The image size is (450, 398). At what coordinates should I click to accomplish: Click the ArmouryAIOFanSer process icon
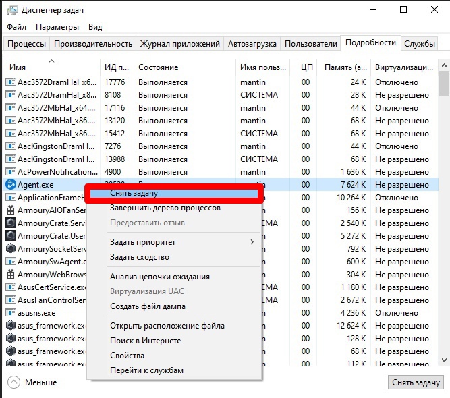[x=11, y=210]
